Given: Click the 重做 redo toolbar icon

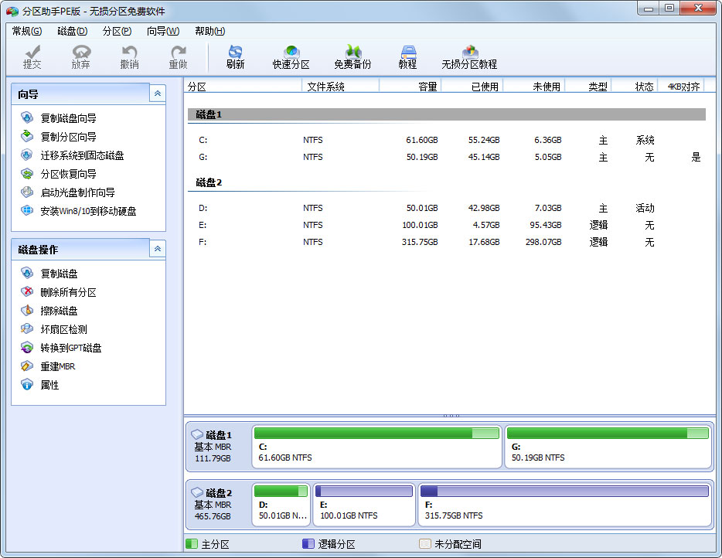Looking at the screenshot, I should [178, 56].
